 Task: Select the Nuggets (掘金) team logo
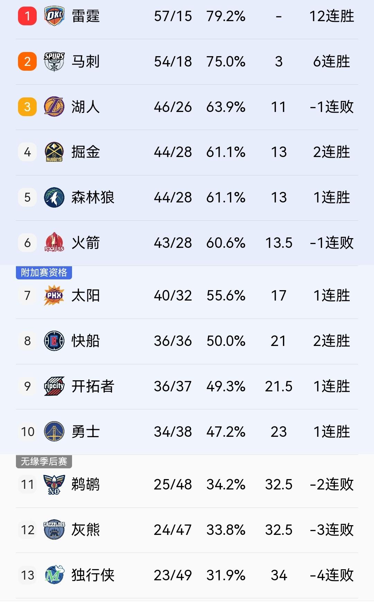(54, 152)
